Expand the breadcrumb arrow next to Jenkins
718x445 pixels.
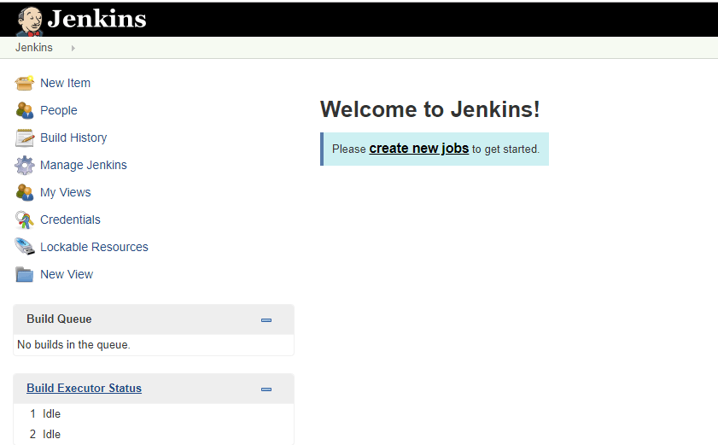point(73,48)
